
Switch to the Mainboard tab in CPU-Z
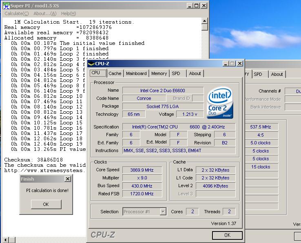click(x=136, y=73)
